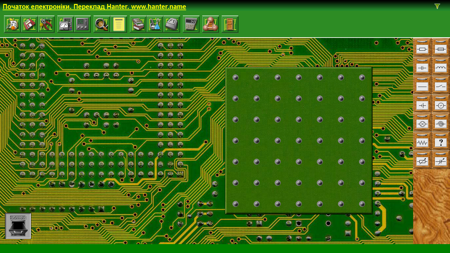Image resolution: width=450 pixels, height=253 pixels.
Task: Click the magnifying glass icon
Action: tap(102, 24)
